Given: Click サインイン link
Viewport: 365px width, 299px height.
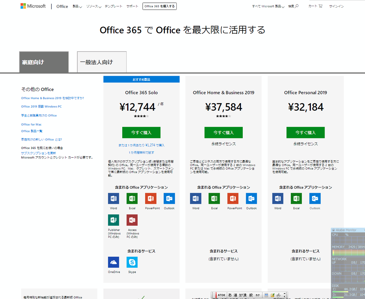Looking at the screenshot, I should click(336, 6).
